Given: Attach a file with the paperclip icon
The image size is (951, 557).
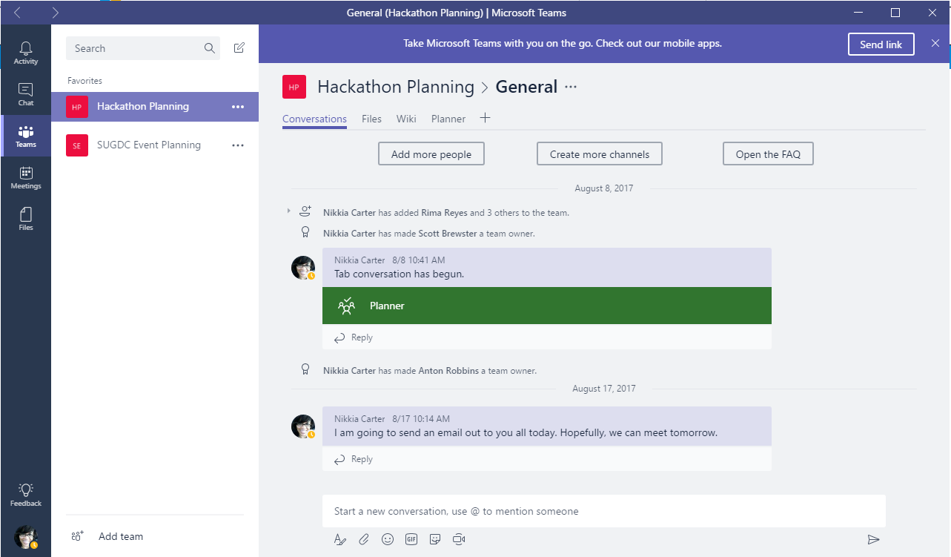Looking at the screenshot, I should [x=363, y=539].
